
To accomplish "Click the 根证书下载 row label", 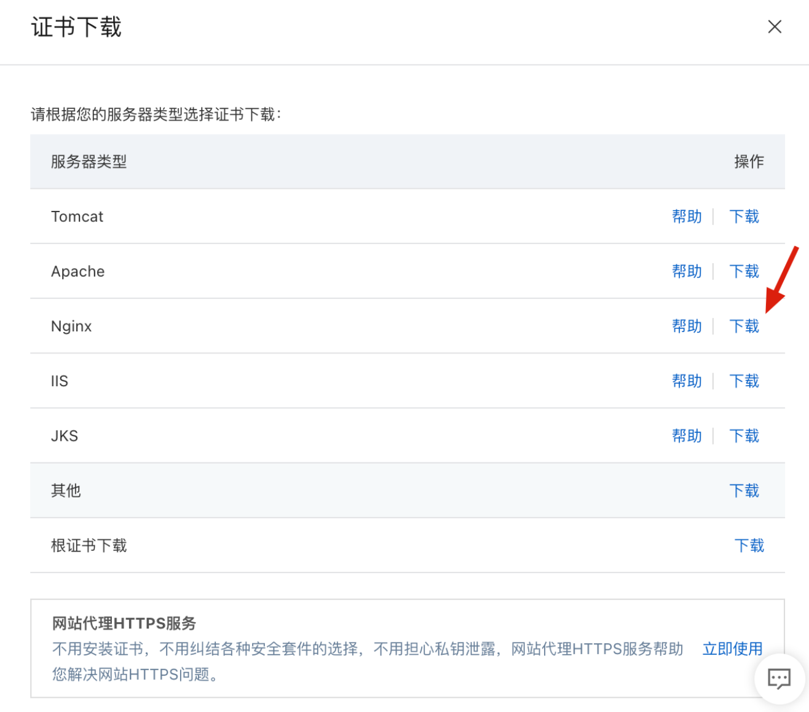I will point(89,545).
